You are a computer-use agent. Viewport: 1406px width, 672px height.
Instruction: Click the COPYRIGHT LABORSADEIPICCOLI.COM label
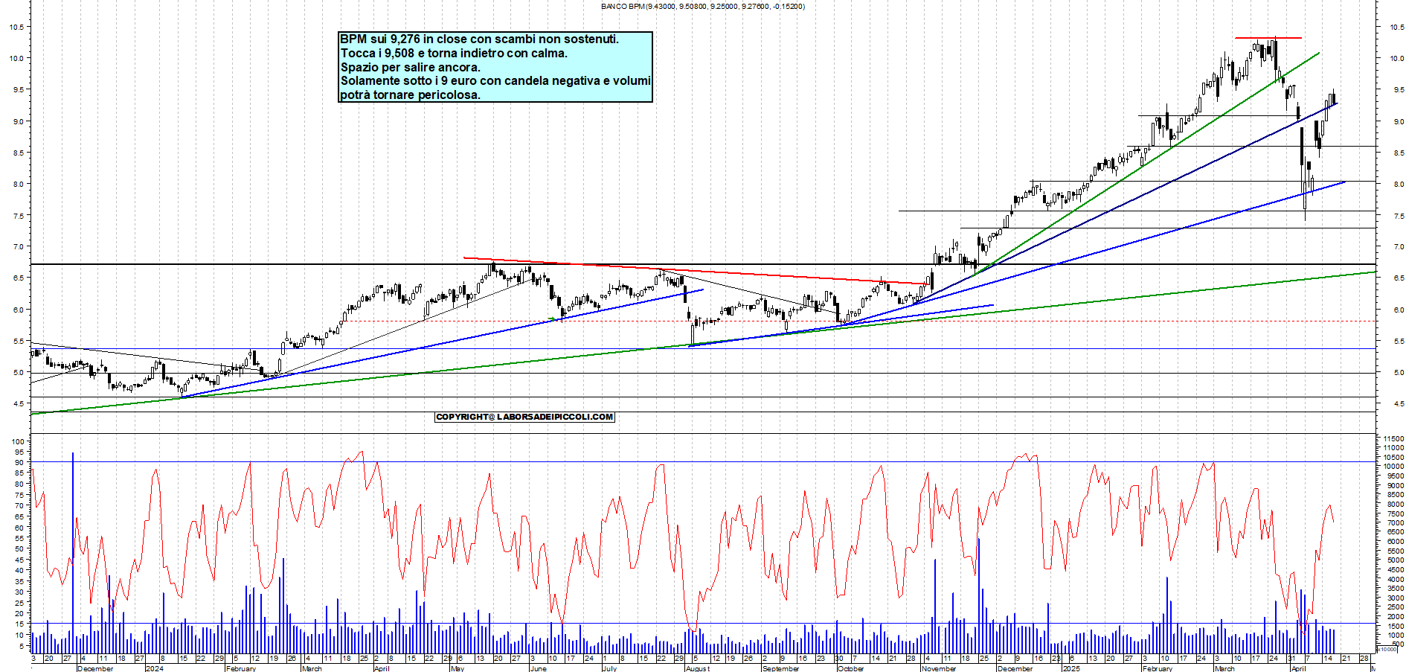[x=524, y=417]
